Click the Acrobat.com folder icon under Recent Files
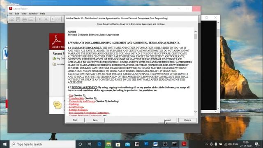 (x=54, y=64)
